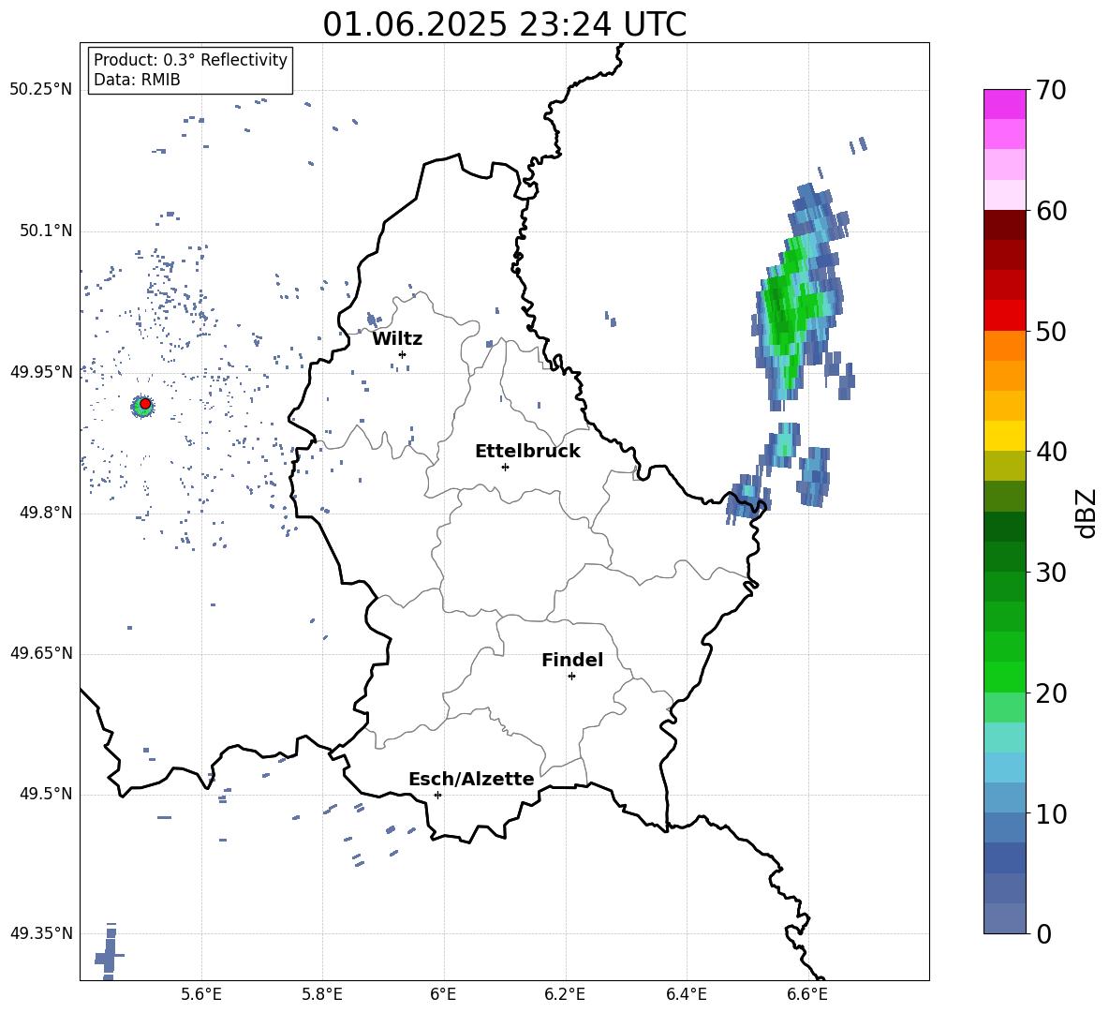
Task: Click the 6.4°E longitude label
Action: (x=686, y=994)
